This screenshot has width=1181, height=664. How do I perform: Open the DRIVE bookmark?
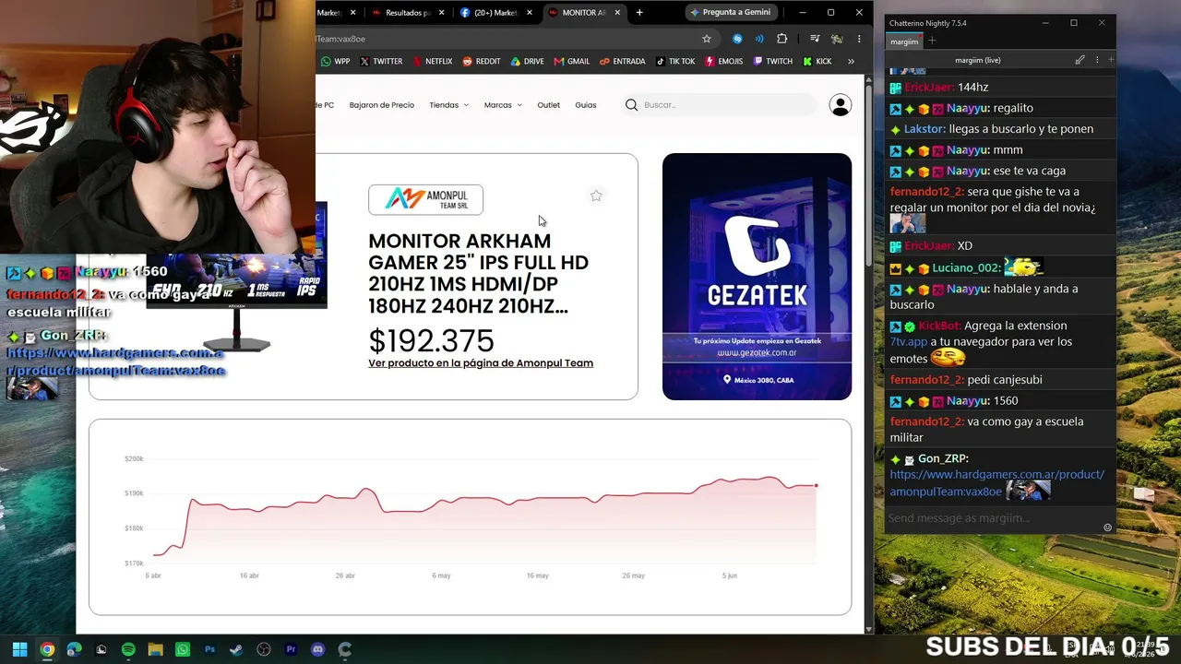527,62
